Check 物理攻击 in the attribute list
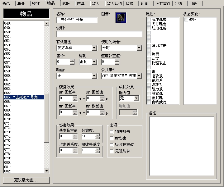This screenshot has width=224, height=187. point(149,63)
